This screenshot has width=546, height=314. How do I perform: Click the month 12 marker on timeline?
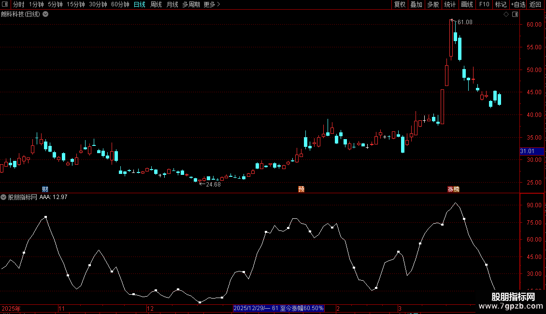coord(150,308)
